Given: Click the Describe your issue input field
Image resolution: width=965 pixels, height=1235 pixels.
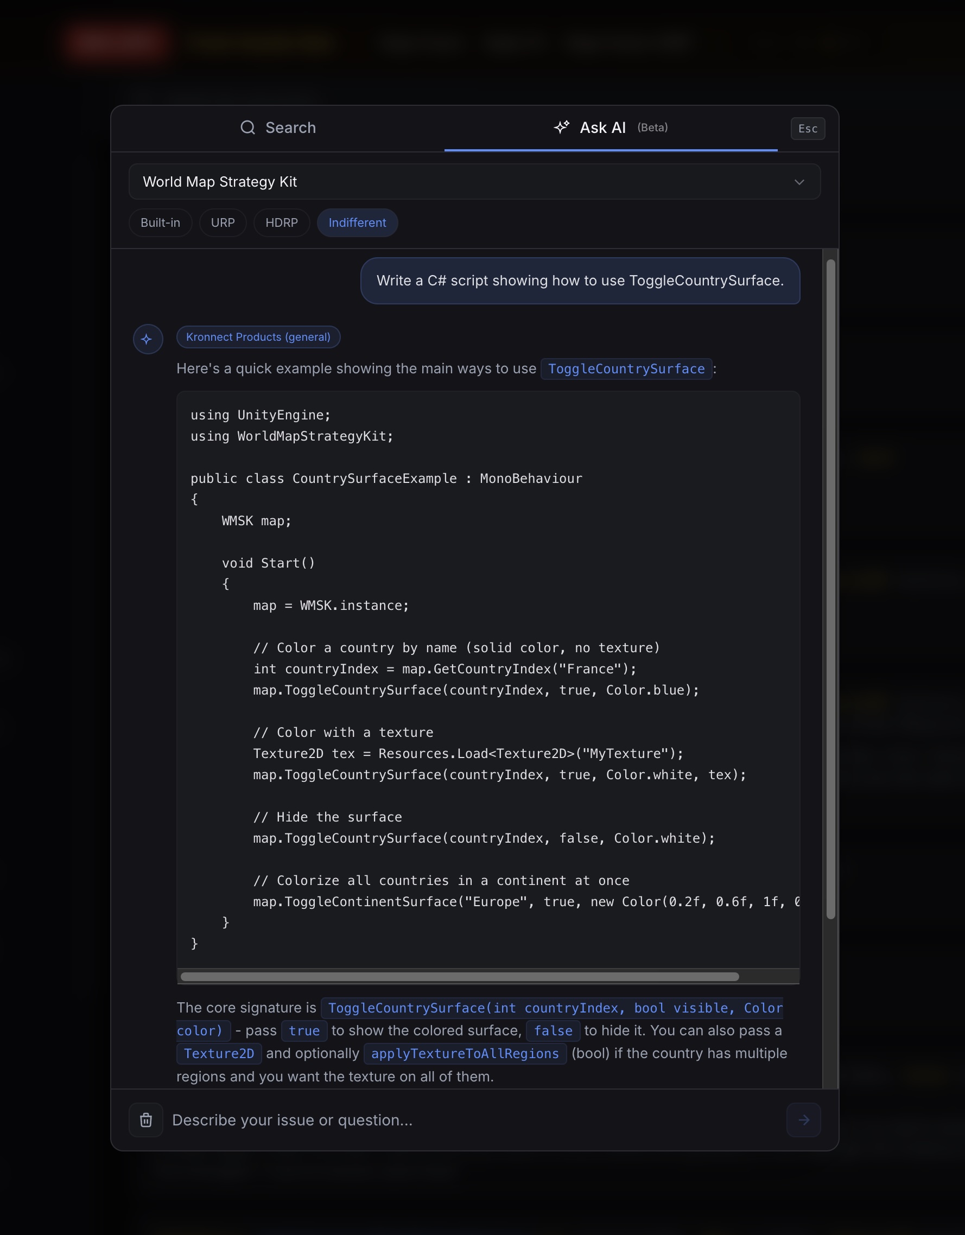Looking at the screenshot, I should pos(396,1119).
